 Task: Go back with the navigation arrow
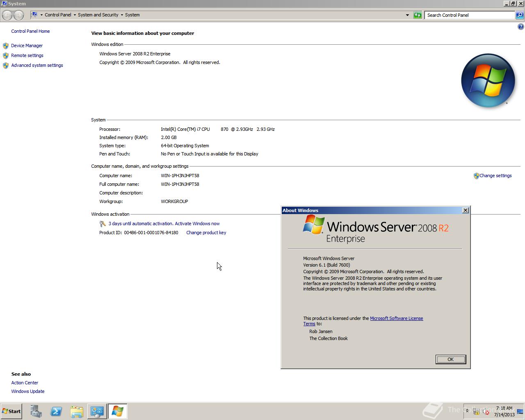[7, 15]
